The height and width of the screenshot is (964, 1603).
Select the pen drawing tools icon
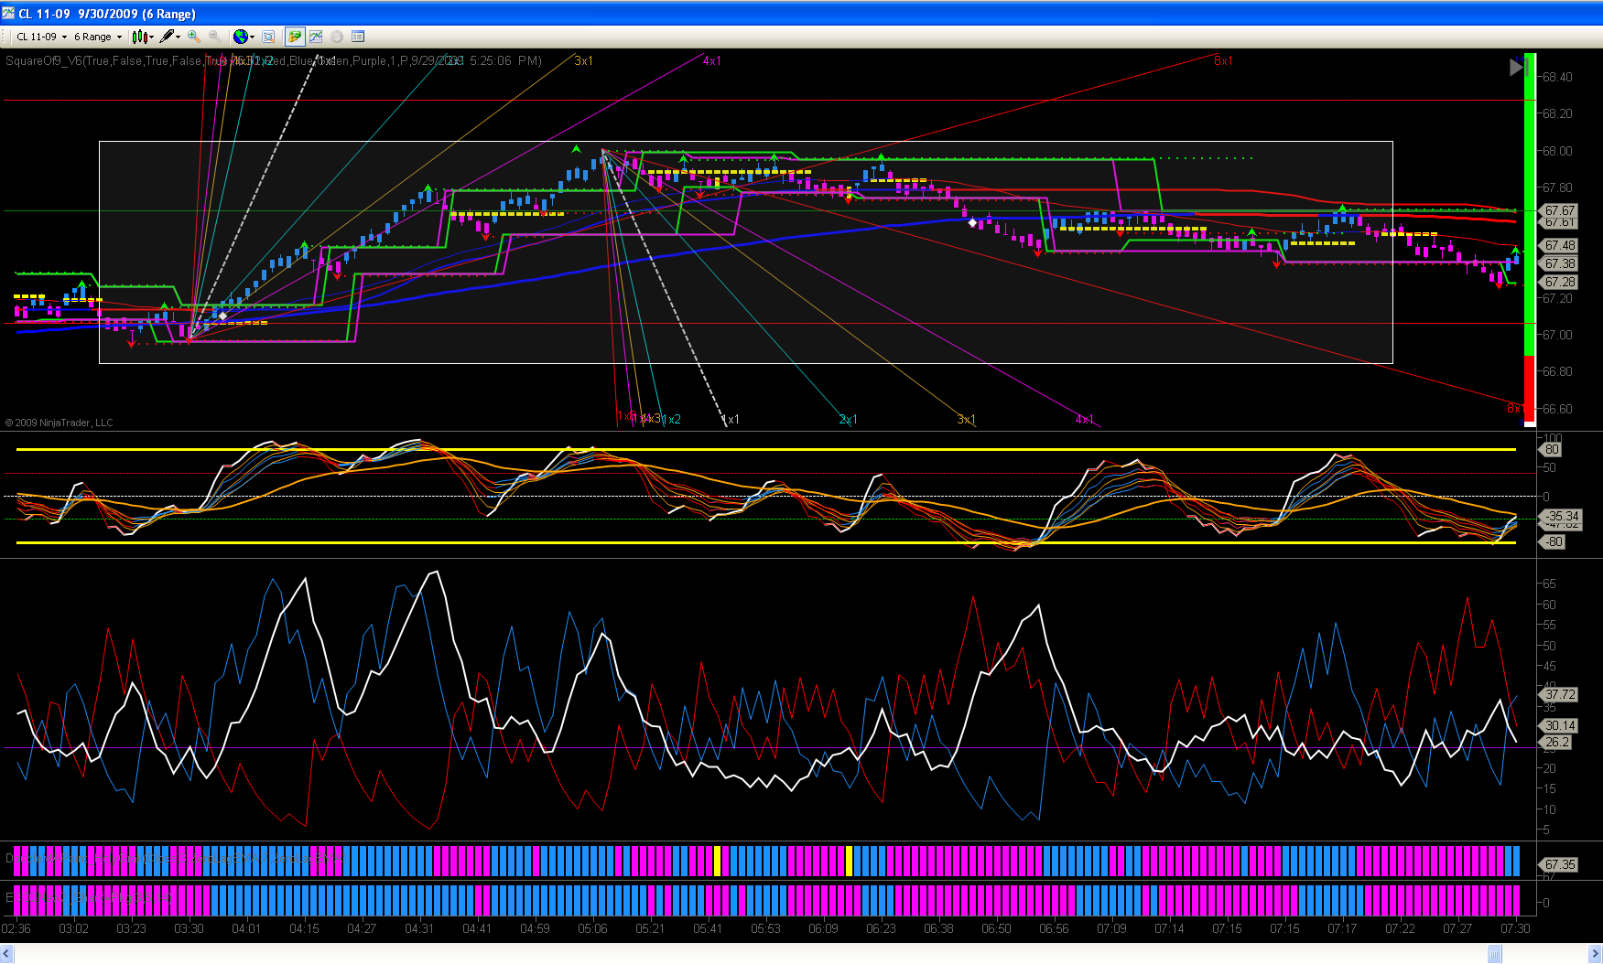(167, 37)
